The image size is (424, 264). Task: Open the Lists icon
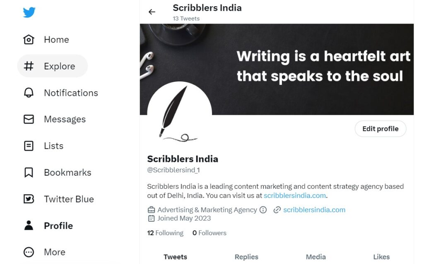tap(29, 146)
